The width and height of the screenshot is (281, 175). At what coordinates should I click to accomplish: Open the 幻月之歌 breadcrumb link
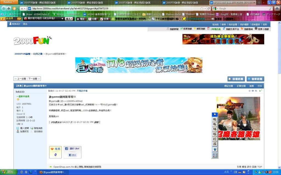pos(38,54)
